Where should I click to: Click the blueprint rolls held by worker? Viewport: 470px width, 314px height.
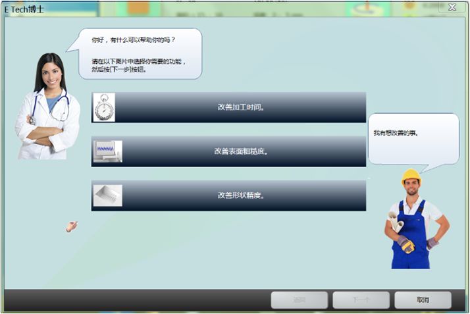(396, 222)
